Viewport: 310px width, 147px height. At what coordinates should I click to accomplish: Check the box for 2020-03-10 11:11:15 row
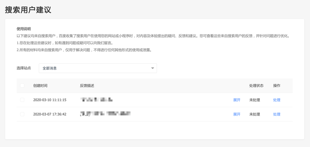coord(22,100)
